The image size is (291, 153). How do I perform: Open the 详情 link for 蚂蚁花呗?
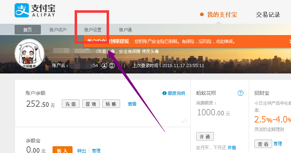point(232,148)
